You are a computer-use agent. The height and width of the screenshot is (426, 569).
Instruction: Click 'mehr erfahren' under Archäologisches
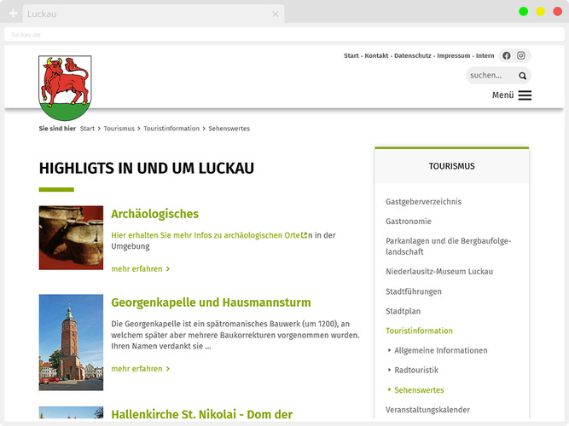click(x=140, y=268)
